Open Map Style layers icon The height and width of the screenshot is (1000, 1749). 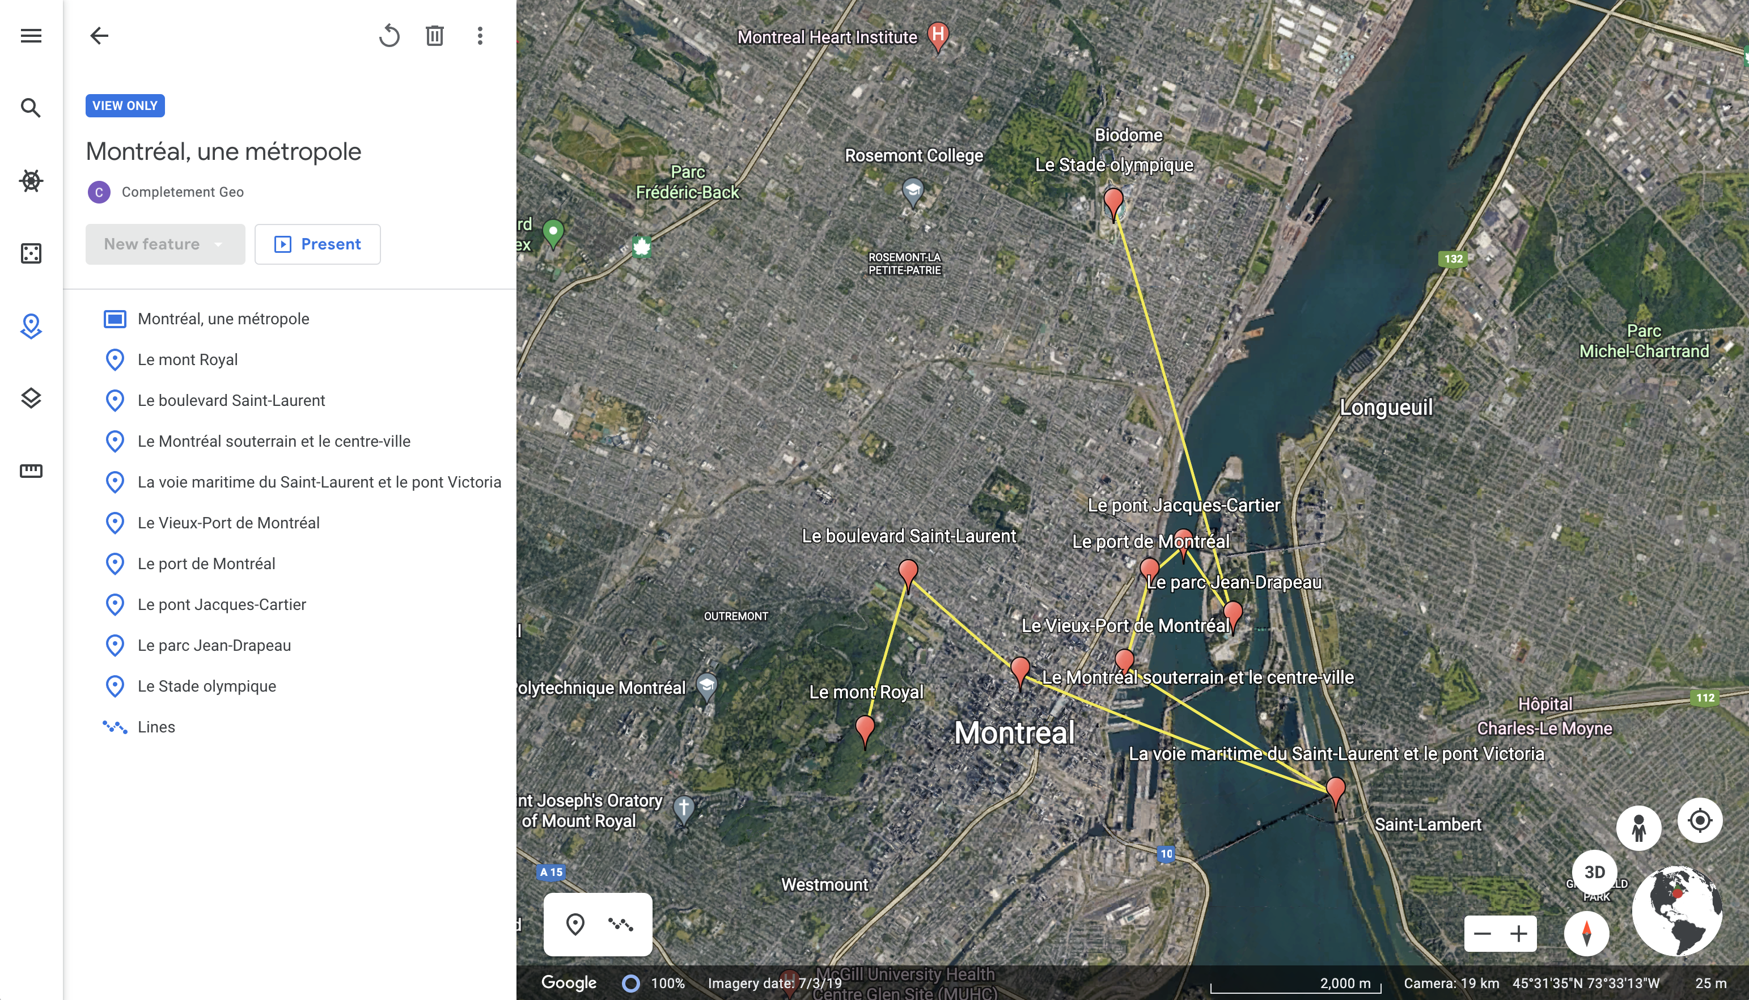point(31,399)
